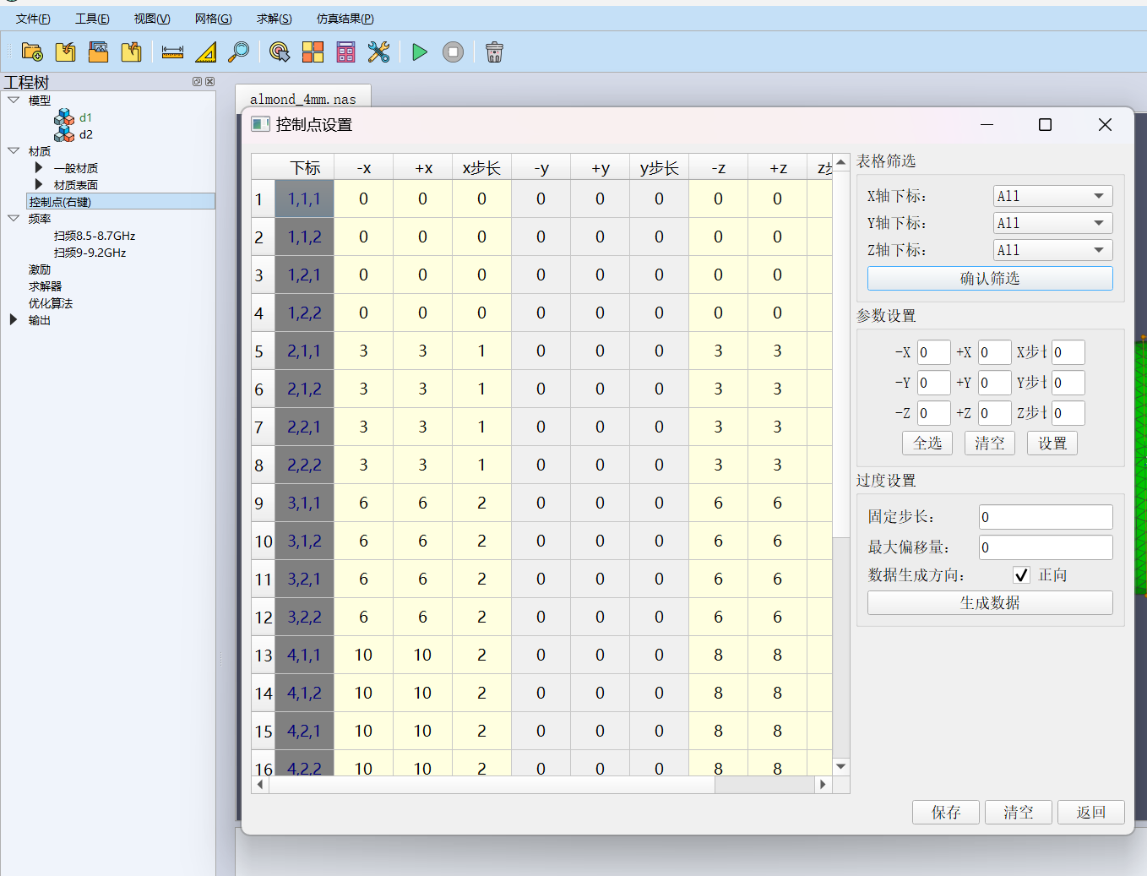
Task: Collapse the 模型 tree node
Action: (x=14, y=101)
